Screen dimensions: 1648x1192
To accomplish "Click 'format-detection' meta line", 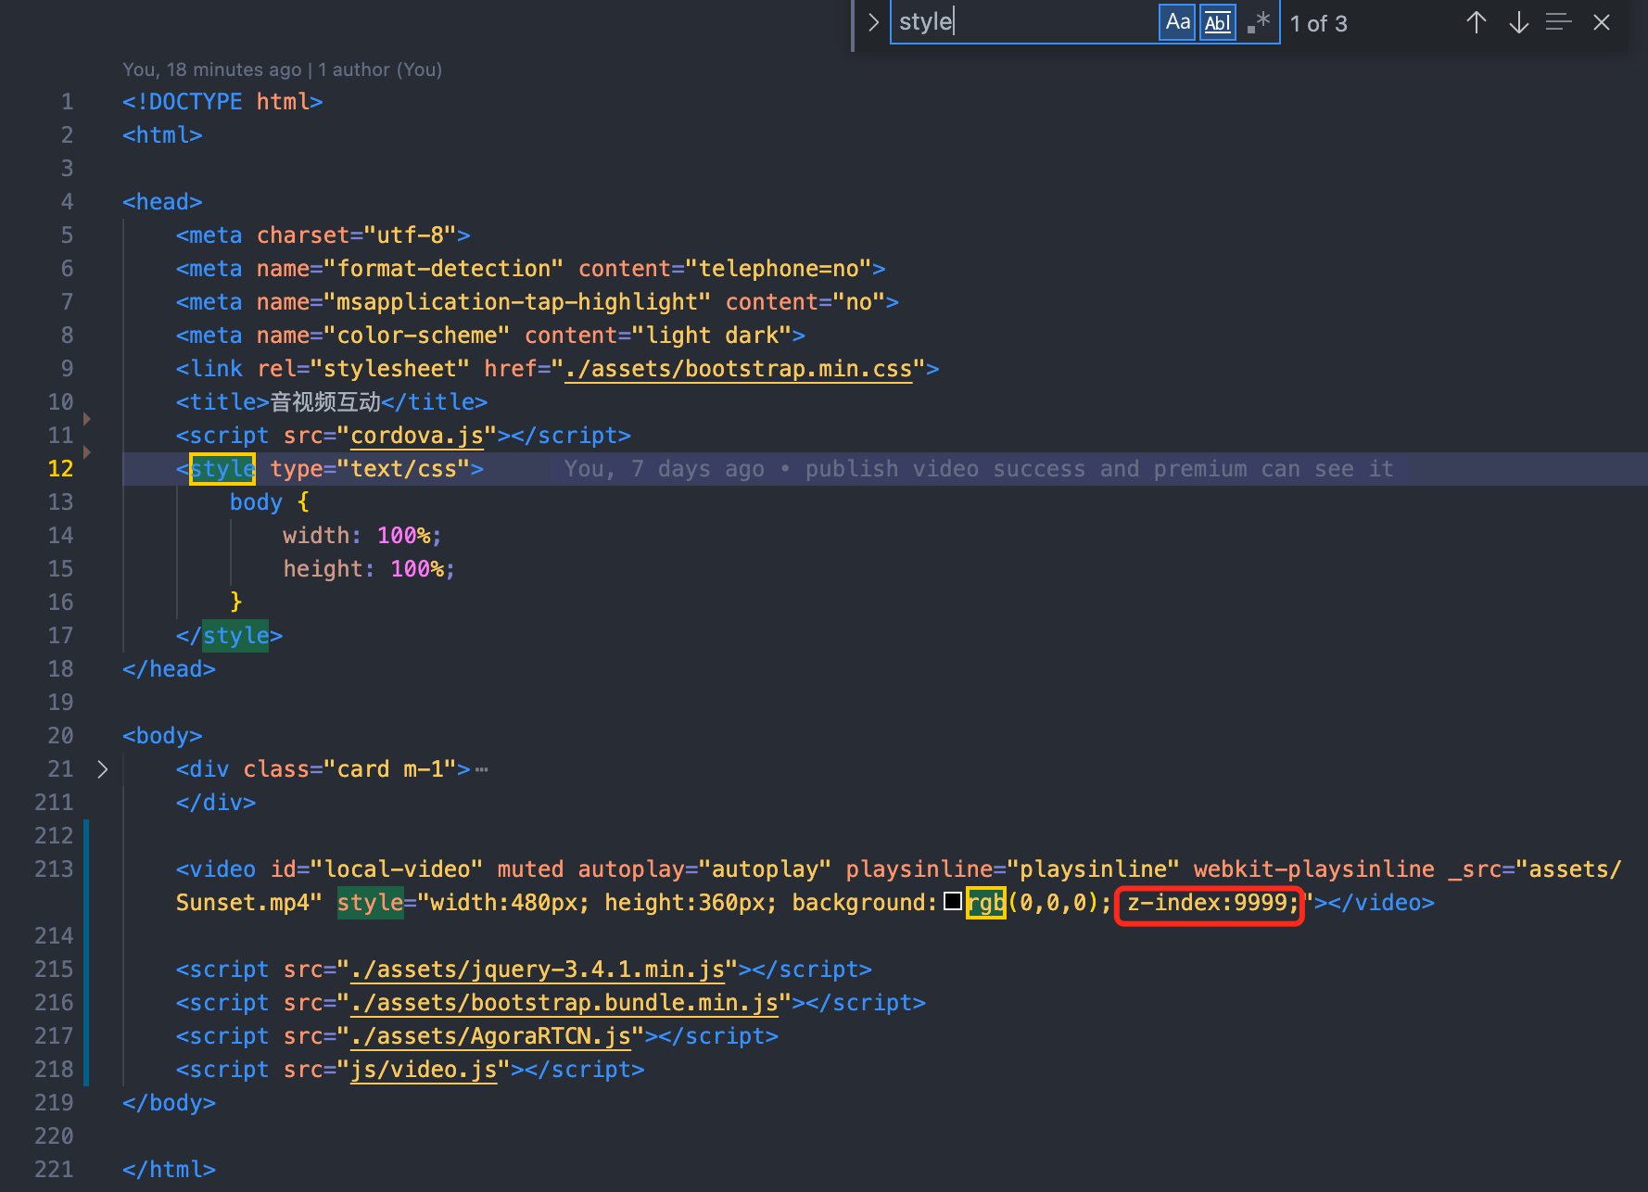I will [531, 269].
